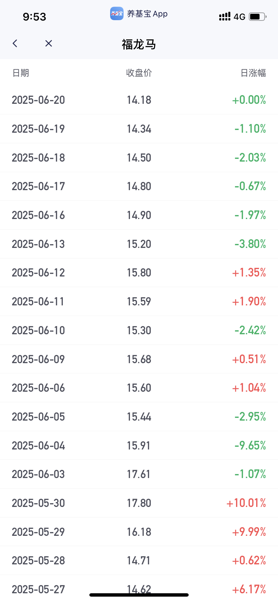Tap the 福龙马 page title
Screen dimensions: 278x602
[x=139, y=44]
